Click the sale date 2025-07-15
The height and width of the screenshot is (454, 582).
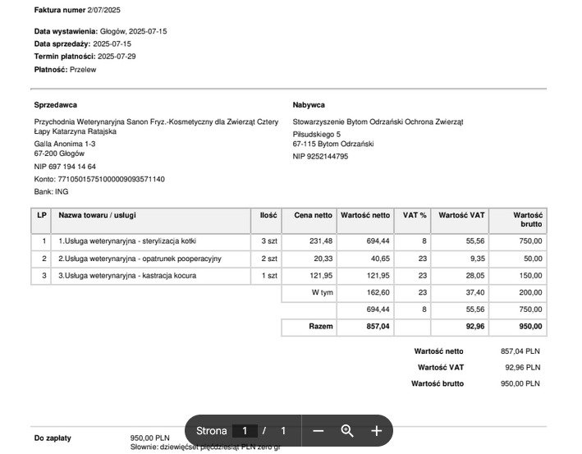coord(112,44)
